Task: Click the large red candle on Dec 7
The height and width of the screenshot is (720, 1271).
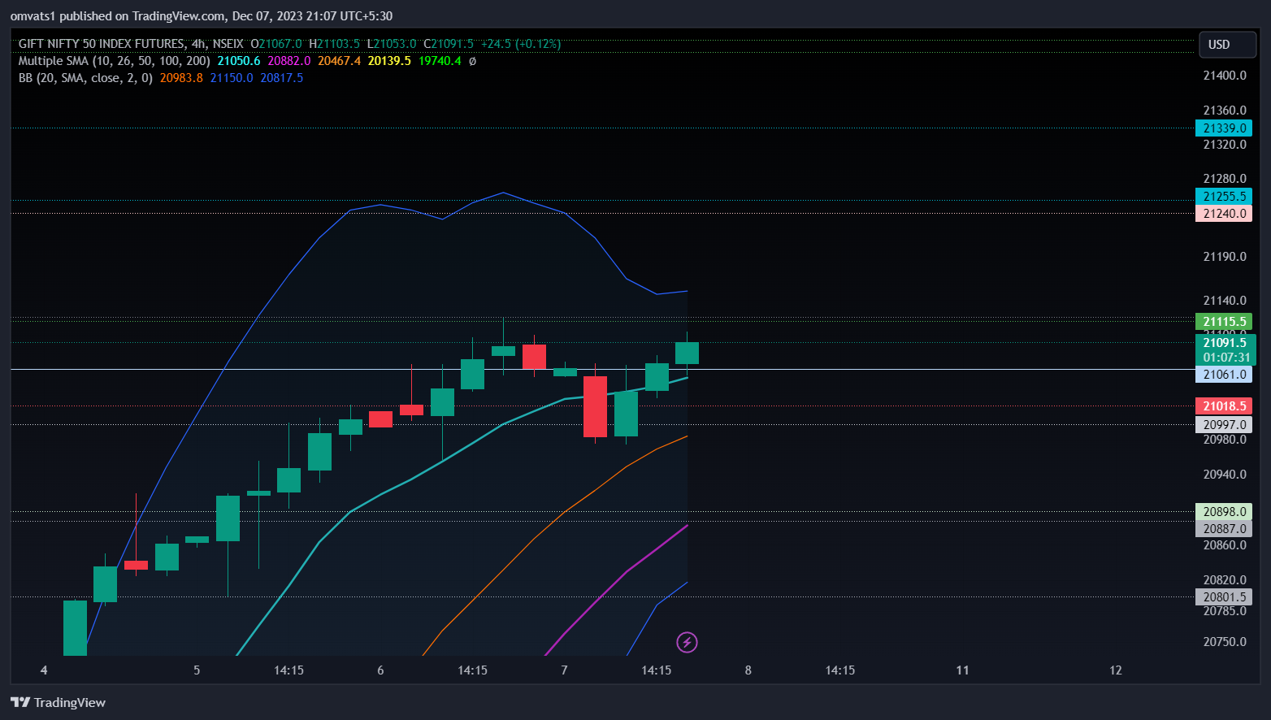Action: [x=596, y=406]
